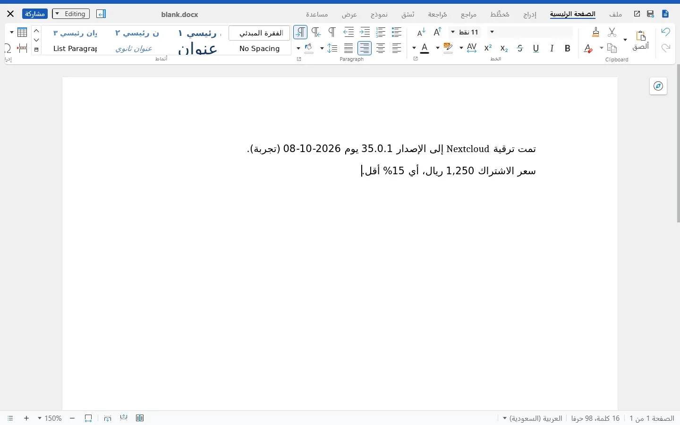Apply superscript formatting
This screenshot has width=680, height=425.
coord(488,48)
